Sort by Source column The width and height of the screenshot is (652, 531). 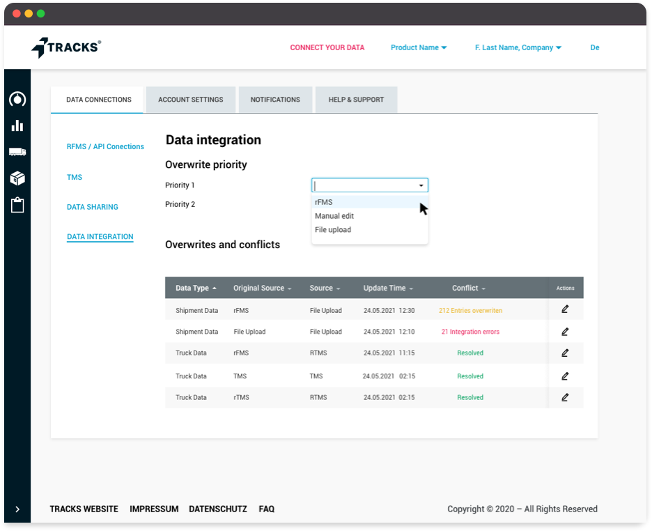325,288
